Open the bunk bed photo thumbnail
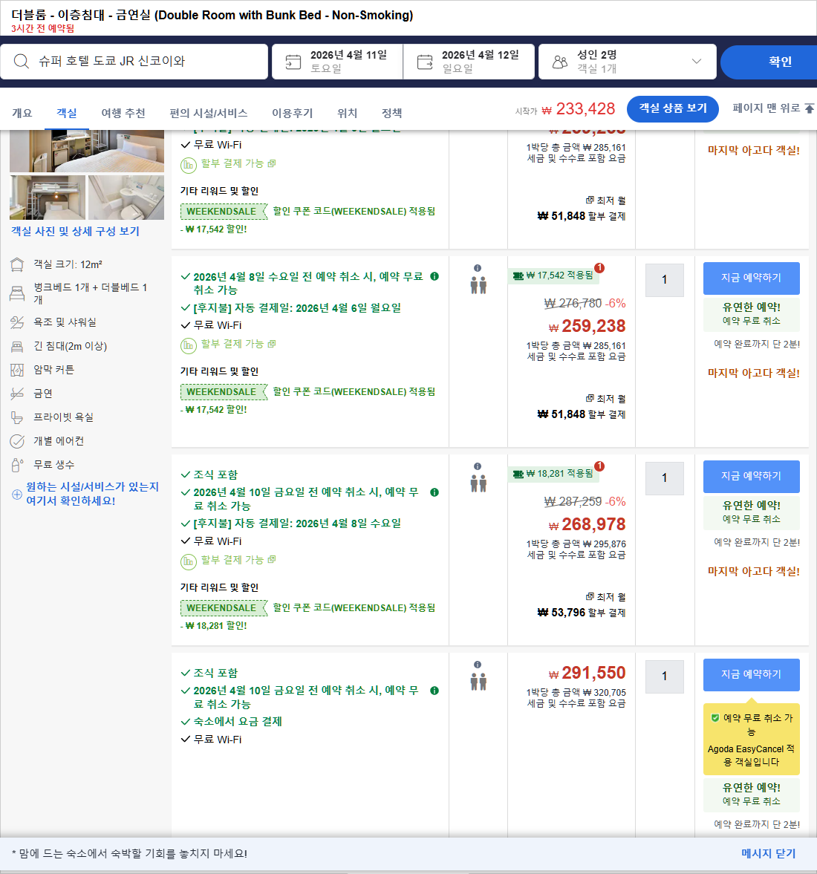 tap(48, 198)
